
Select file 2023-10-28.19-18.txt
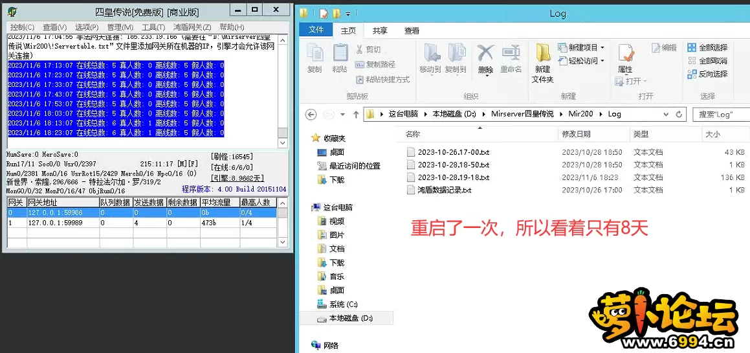click(454, 177)
